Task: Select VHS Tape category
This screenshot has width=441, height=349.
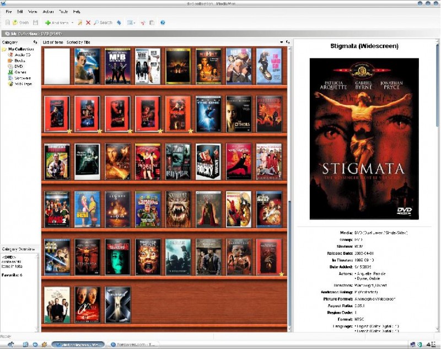Action: pyautogui.click(x=23, y=84)
